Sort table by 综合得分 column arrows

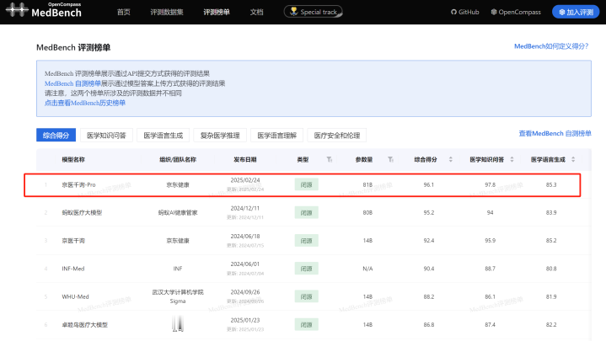tap(450, 159)
